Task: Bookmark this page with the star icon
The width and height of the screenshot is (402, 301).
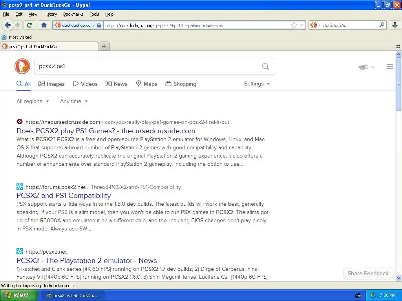Action: tap(294, 25)
